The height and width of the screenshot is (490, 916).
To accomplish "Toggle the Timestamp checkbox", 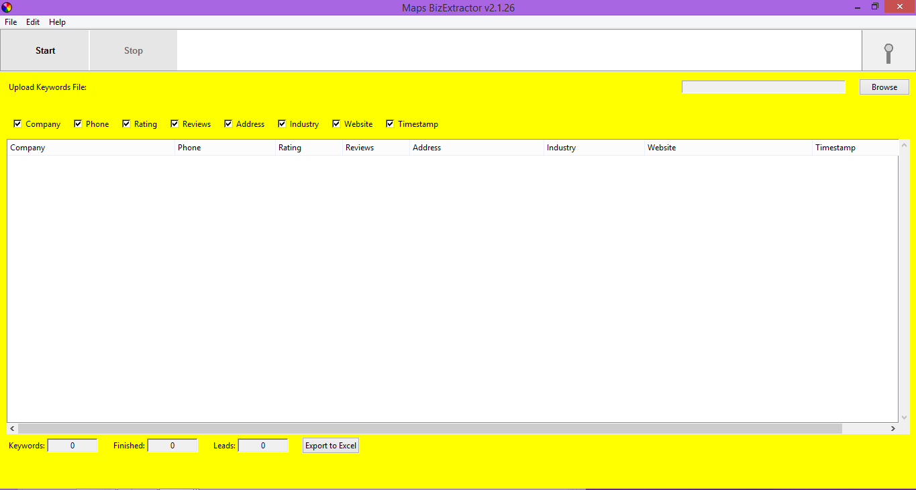I will tap(390, 124).
